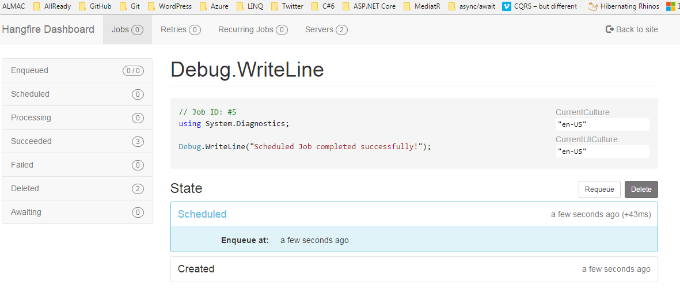Open the GitHub bookmark folder
680x296 pixels.
point(95,6)
